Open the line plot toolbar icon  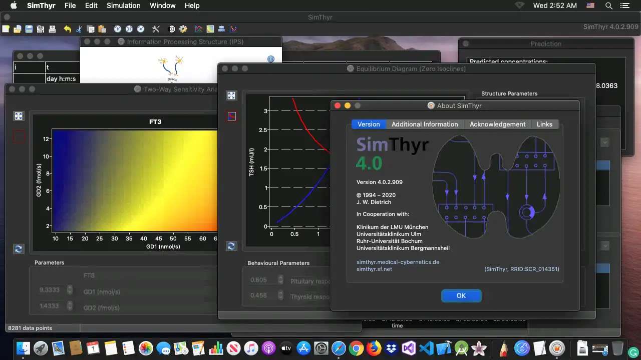(199, 29)
